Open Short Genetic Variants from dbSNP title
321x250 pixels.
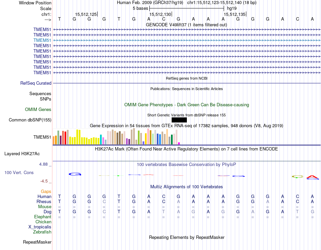tap(187, 115)
